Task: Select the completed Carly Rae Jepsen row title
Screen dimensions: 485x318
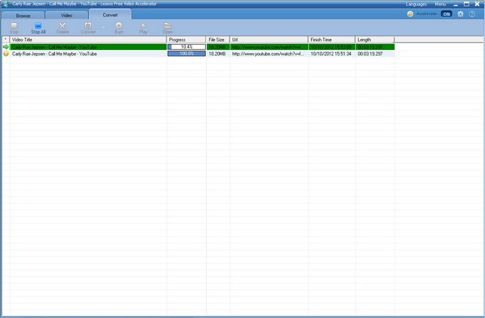Action: (54, 54)
